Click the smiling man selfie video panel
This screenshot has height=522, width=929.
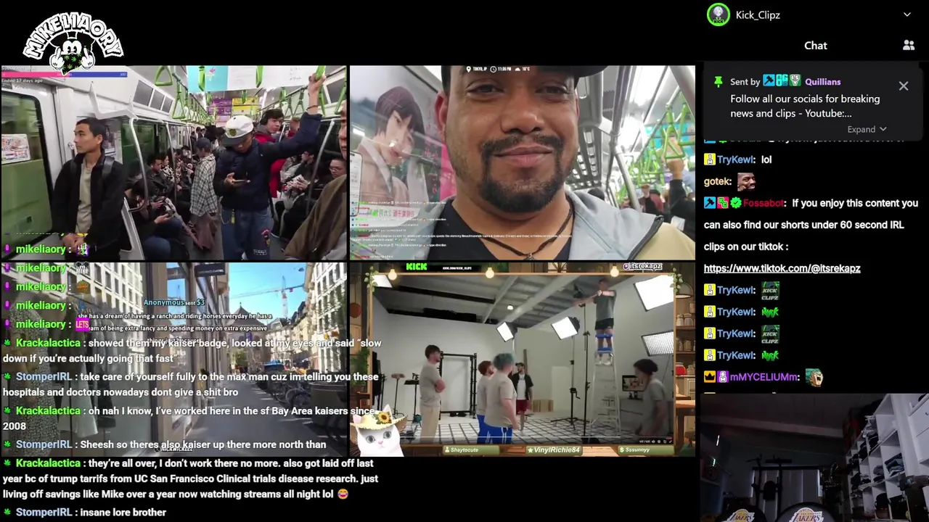click(x=523, y=162)
